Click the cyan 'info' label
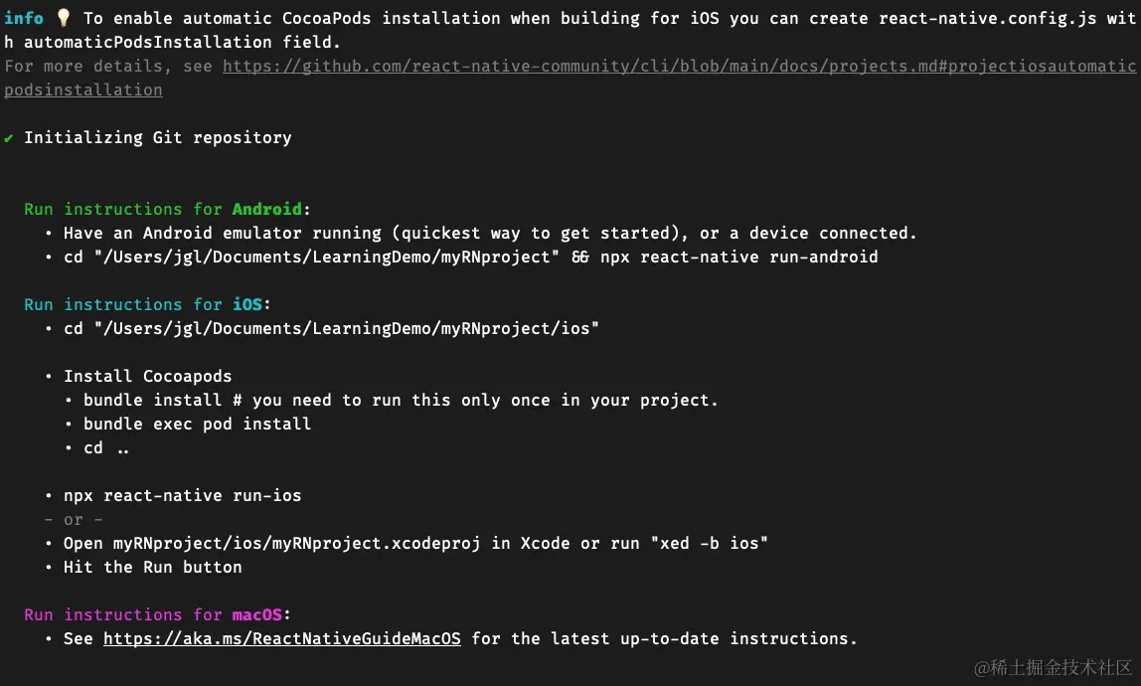The width and height of the screenshot is (1141, 686). pos(23,18)
